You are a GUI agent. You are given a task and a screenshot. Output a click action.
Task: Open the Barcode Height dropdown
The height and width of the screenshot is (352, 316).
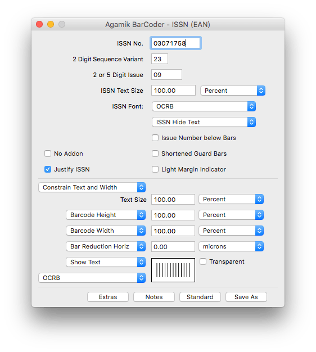coord(106,215)
